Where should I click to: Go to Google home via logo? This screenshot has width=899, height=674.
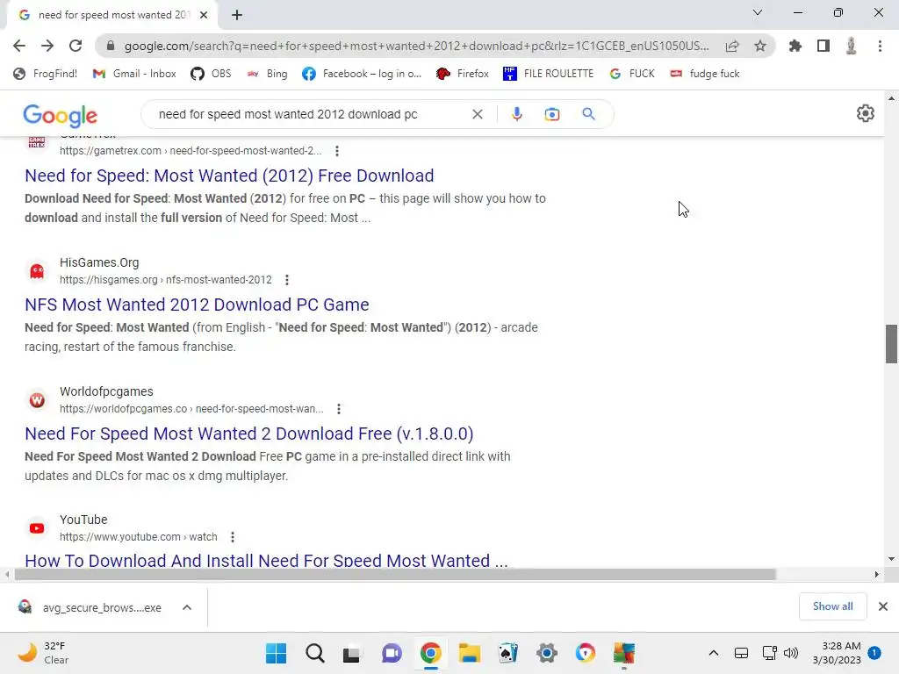point(61,115)
